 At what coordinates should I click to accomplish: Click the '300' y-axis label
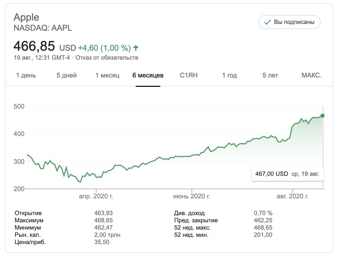click(x=19, y=161)
